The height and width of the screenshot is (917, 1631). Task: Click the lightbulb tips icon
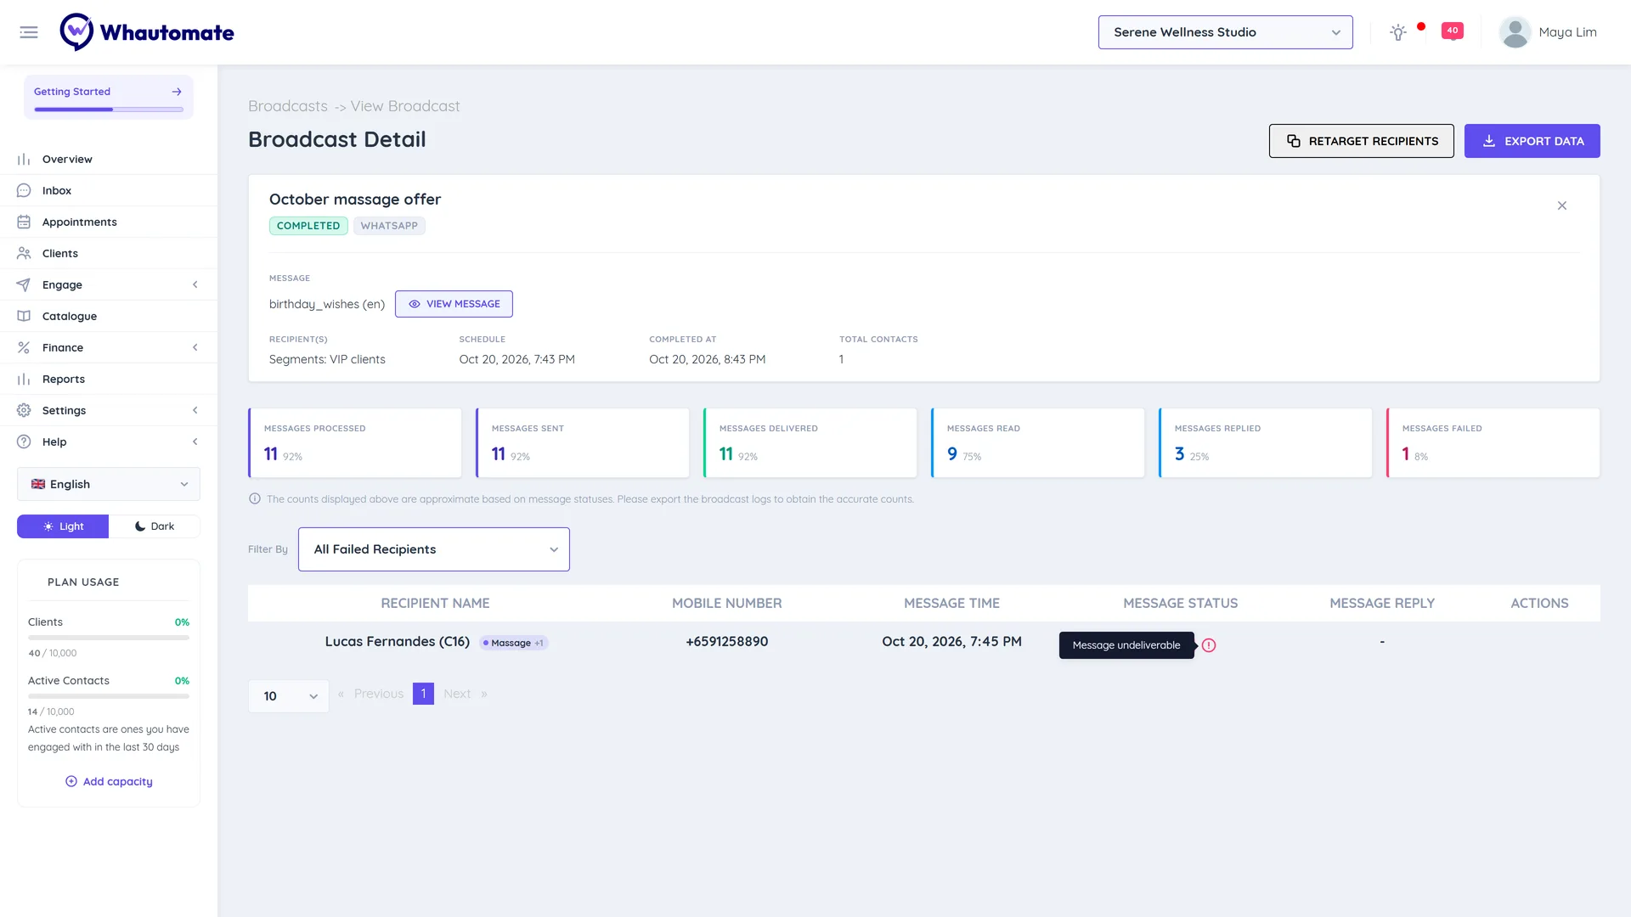point(1398,32)
